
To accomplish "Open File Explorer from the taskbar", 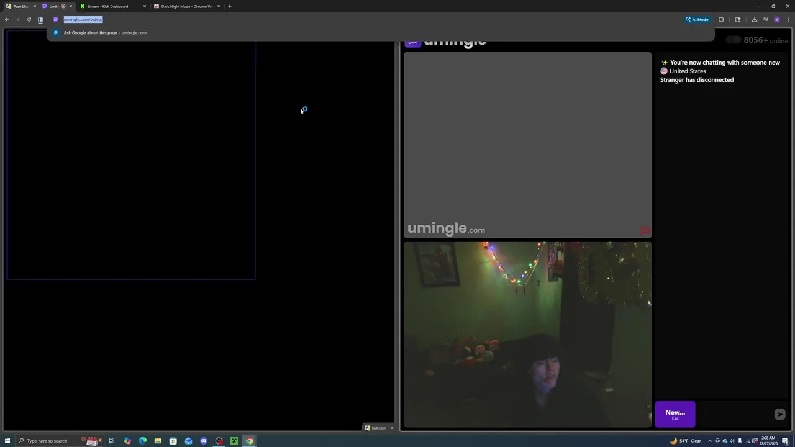I will coord(158,441).
